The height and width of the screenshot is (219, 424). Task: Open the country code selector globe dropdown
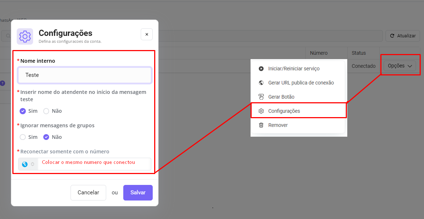coord(28,164)
